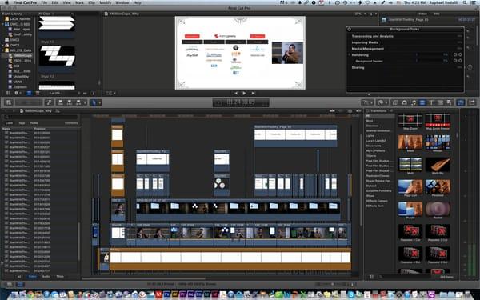Collapse the WD_3TB_Delta drive in library

click(2, 50)
